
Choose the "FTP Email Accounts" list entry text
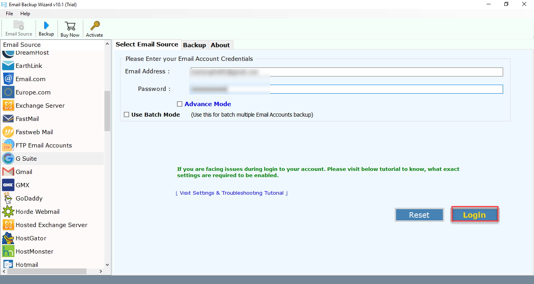(44, 146)
